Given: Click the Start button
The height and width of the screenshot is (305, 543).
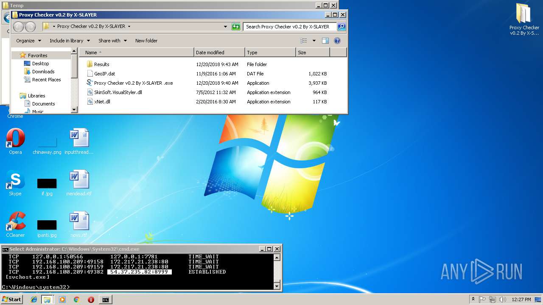Looking at the screenshot, I should point(12,299).
